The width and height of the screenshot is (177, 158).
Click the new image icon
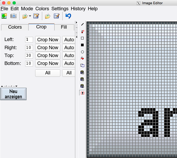coord(4,16)
